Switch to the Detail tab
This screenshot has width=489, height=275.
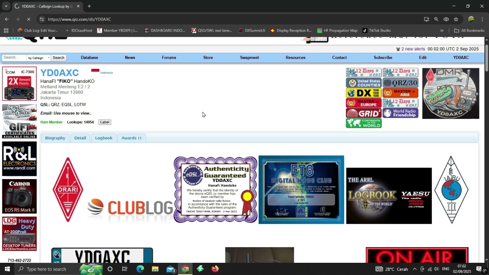80,138
